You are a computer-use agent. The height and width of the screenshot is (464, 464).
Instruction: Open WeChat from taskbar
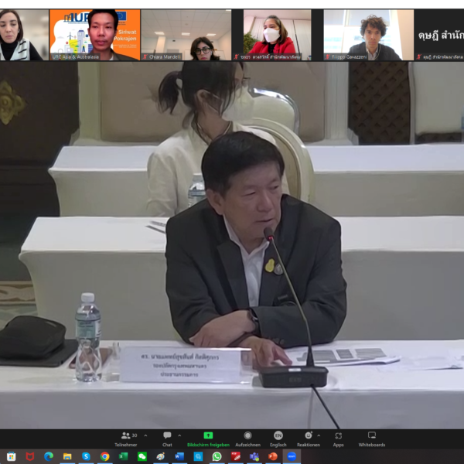[x=142, y=456]
